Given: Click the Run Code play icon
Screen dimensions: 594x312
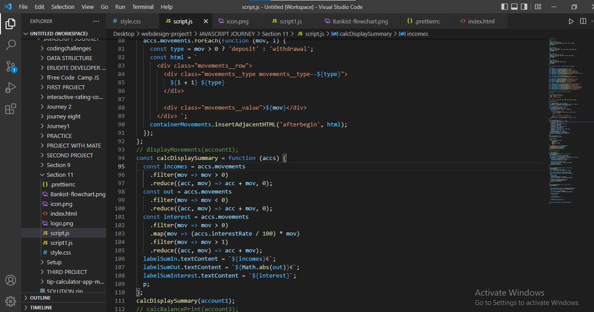Looking at the screenshot, I should [571, 21].
